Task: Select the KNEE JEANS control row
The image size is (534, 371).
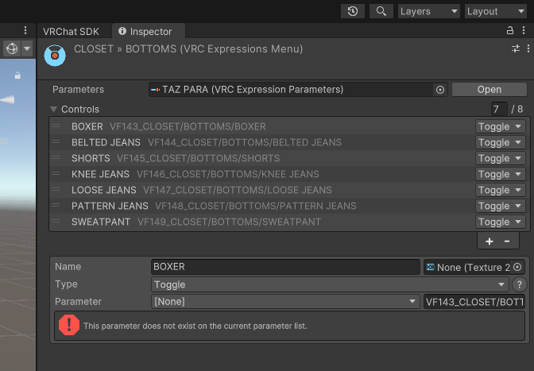Action: (x=262, y=174)
